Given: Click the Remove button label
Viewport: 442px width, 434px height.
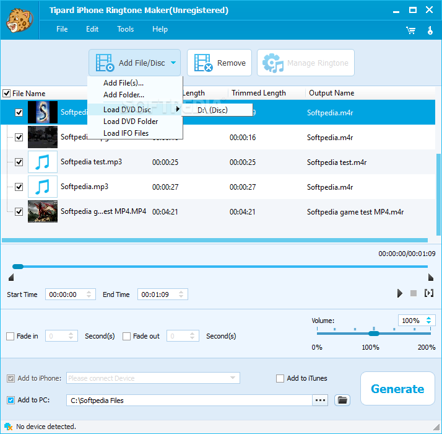Looking at the screenshot, I should tap(232, 63).
